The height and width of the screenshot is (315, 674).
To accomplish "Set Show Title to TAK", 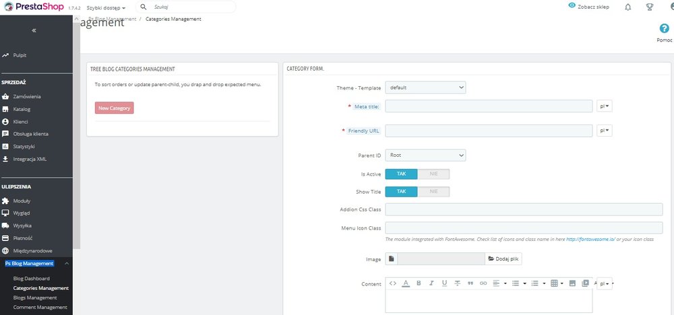I will coord(401,192).
